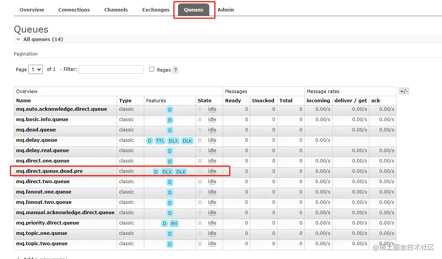Open the mq.basic.info.queue link
Image resolution: width=442 pixels, height=259 pixels.
pyautogui.click(x=42, y=119)
